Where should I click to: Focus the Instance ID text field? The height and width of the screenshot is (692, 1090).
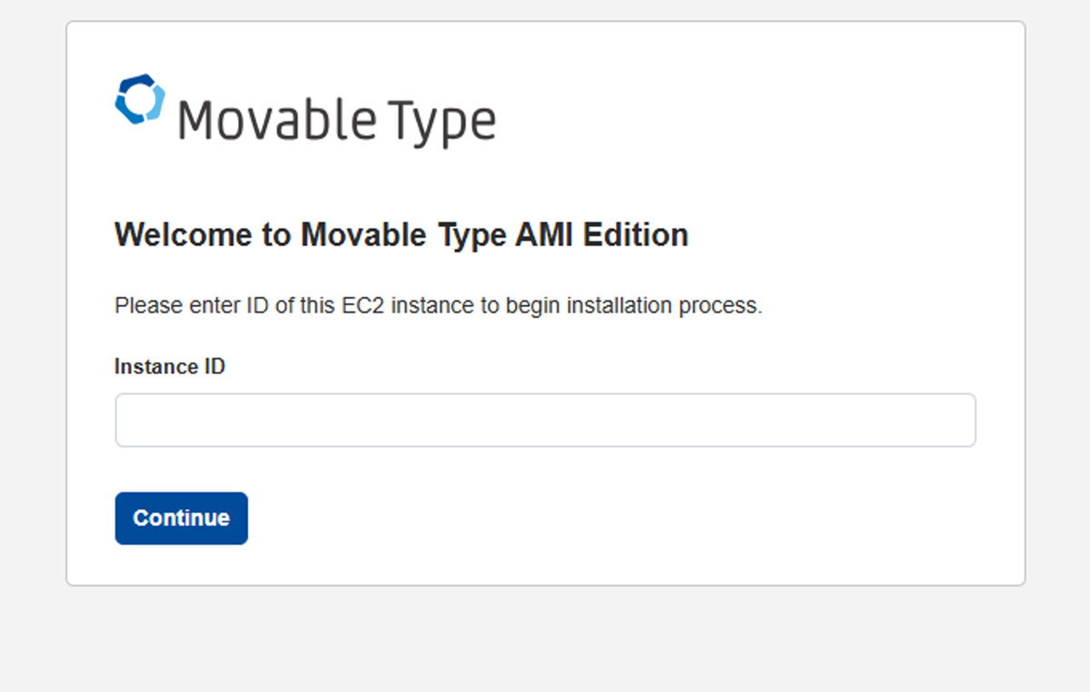[x=545, y=420]
